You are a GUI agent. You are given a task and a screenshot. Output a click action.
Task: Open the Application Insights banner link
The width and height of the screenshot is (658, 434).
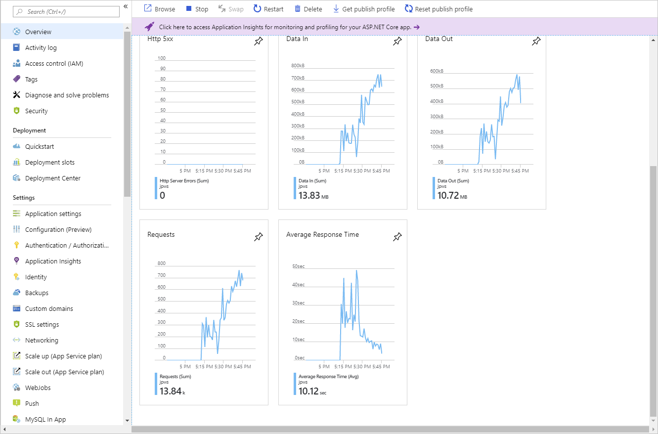(289, 27)
